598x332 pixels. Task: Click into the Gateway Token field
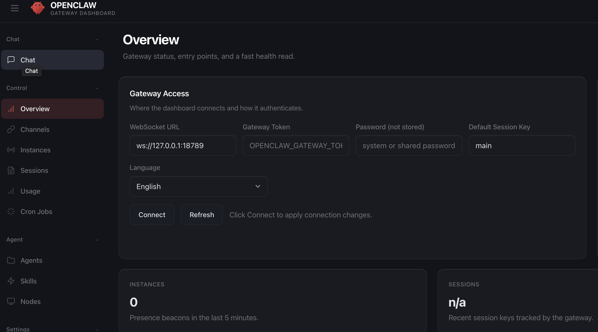(296, 146)
